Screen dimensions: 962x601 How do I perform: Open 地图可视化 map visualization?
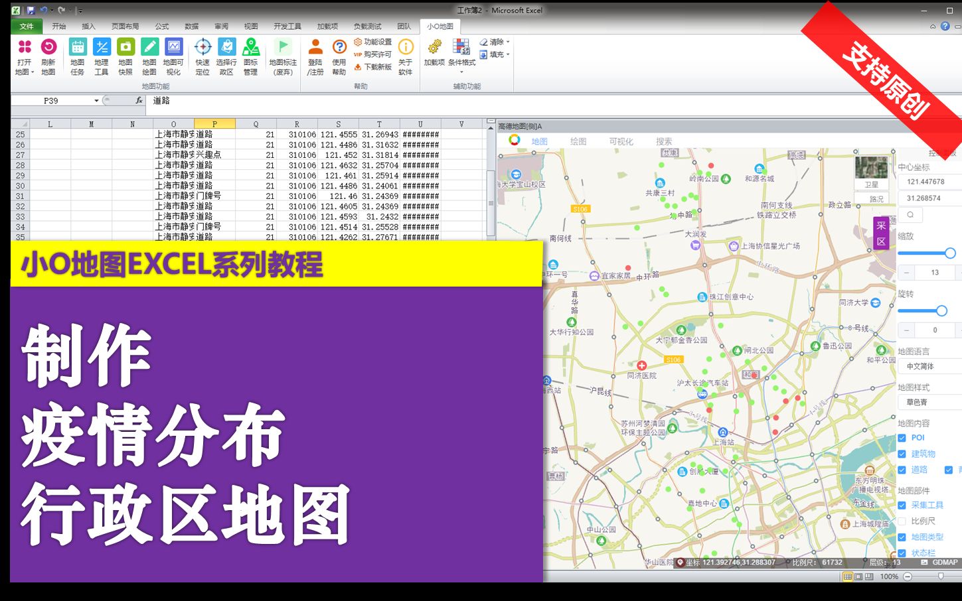click(173, 56)
